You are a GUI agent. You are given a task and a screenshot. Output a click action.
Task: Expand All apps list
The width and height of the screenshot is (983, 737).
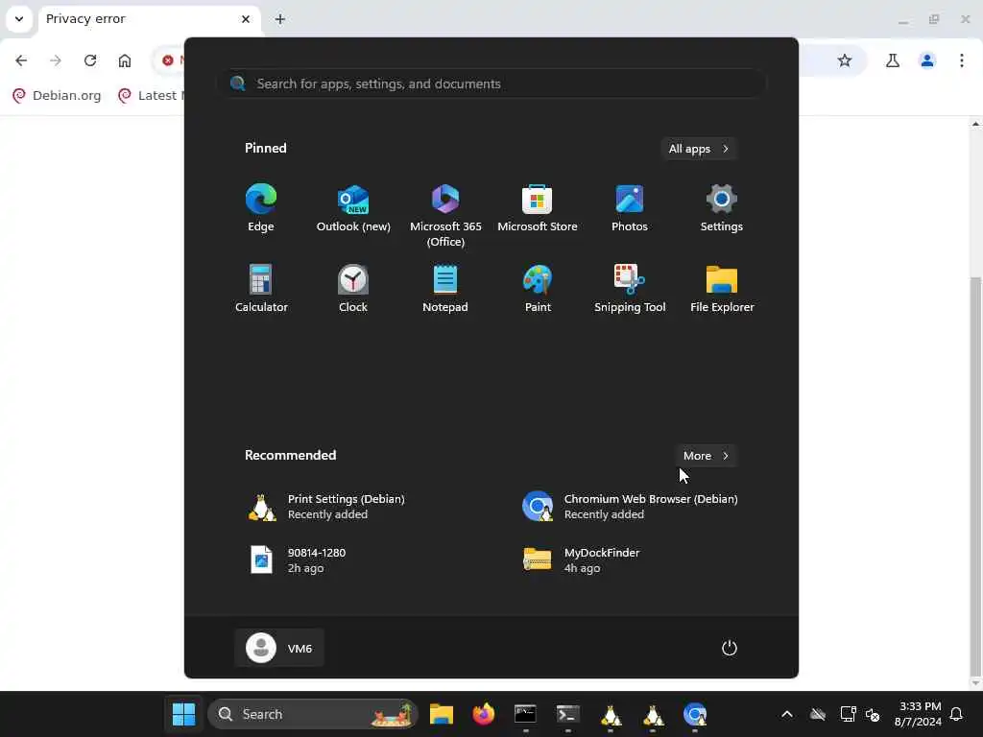(x=699, y=149)
